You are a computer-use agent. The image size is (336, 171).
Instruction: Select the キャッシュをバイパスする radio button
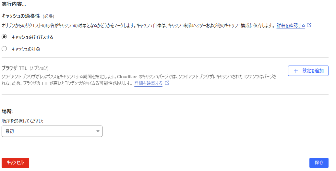[x=4, y=37]
